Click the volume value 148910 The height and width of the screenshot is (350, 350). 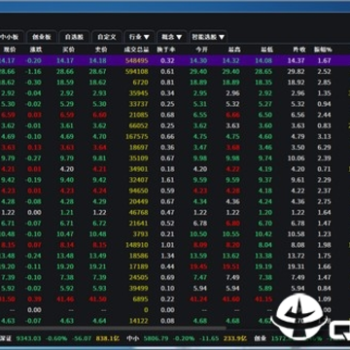pos(137,245)
